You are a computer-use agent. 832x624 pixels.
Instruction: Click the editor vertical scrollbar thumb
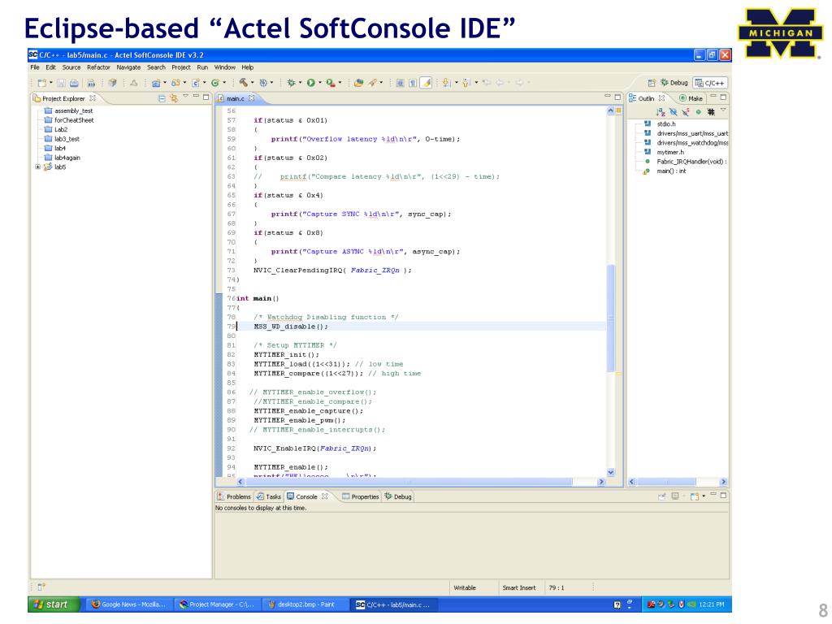coord(611,318)
